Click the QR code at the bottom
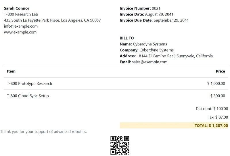Image resolution: width=230 pixels, height=156 pixels. click(x=120, y=145)
